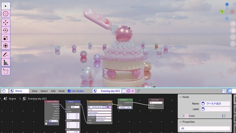Activate the 3D Cursor tool
This screenshot has height=133, width=236.
pos(6,14)
